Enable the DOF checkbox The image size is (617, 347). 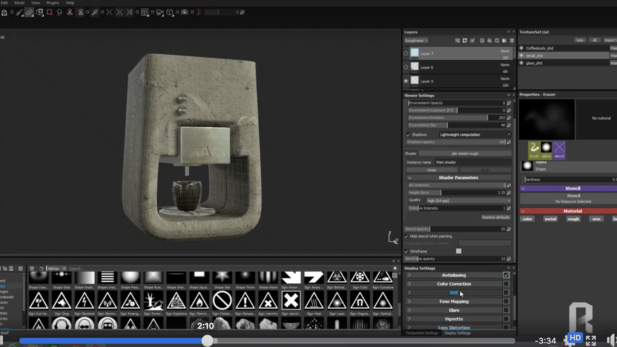(506, 293)
